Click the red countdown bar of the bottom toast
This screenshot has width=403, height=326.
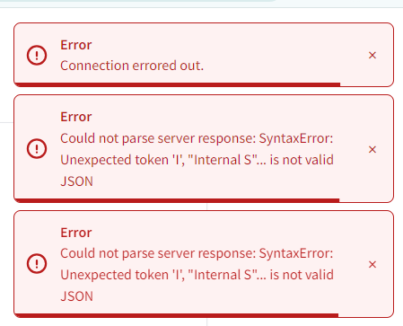tap(176, 315)
